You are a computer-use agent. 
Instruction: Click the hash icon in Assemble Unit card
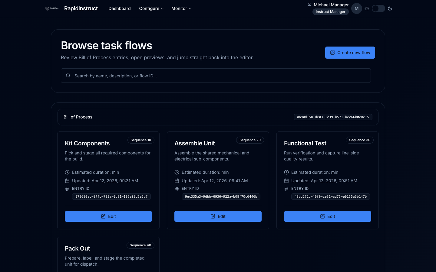coord(177,189)
